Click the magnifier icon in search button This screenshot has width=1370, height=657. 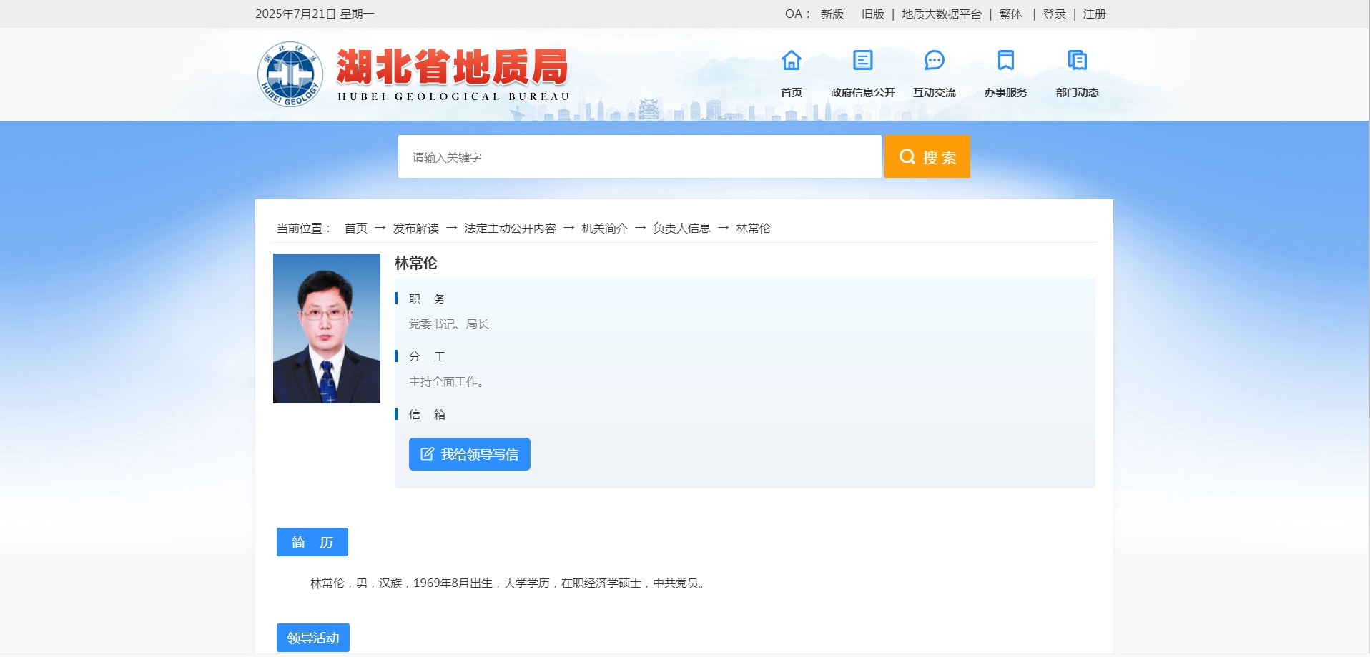[x=907, y=156]
